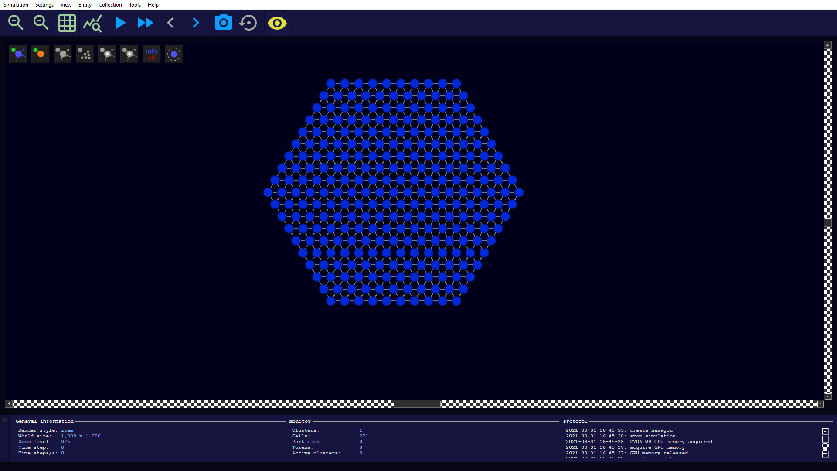
Task: Add a new orange energy particle
Action: tap(40, 54)
